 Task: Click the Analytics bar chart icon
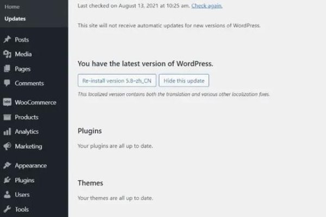click(x=7, y=132)
